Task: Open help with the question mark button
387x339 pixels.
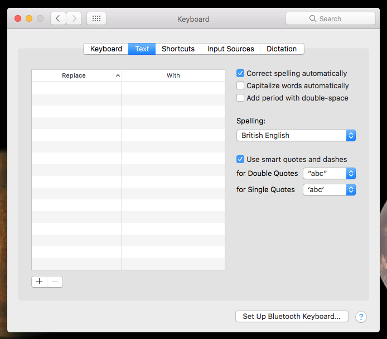Action: 361,317
